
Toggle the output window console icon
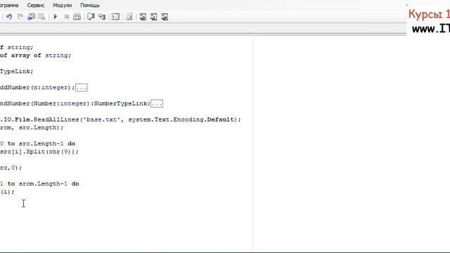click(115, 17)
